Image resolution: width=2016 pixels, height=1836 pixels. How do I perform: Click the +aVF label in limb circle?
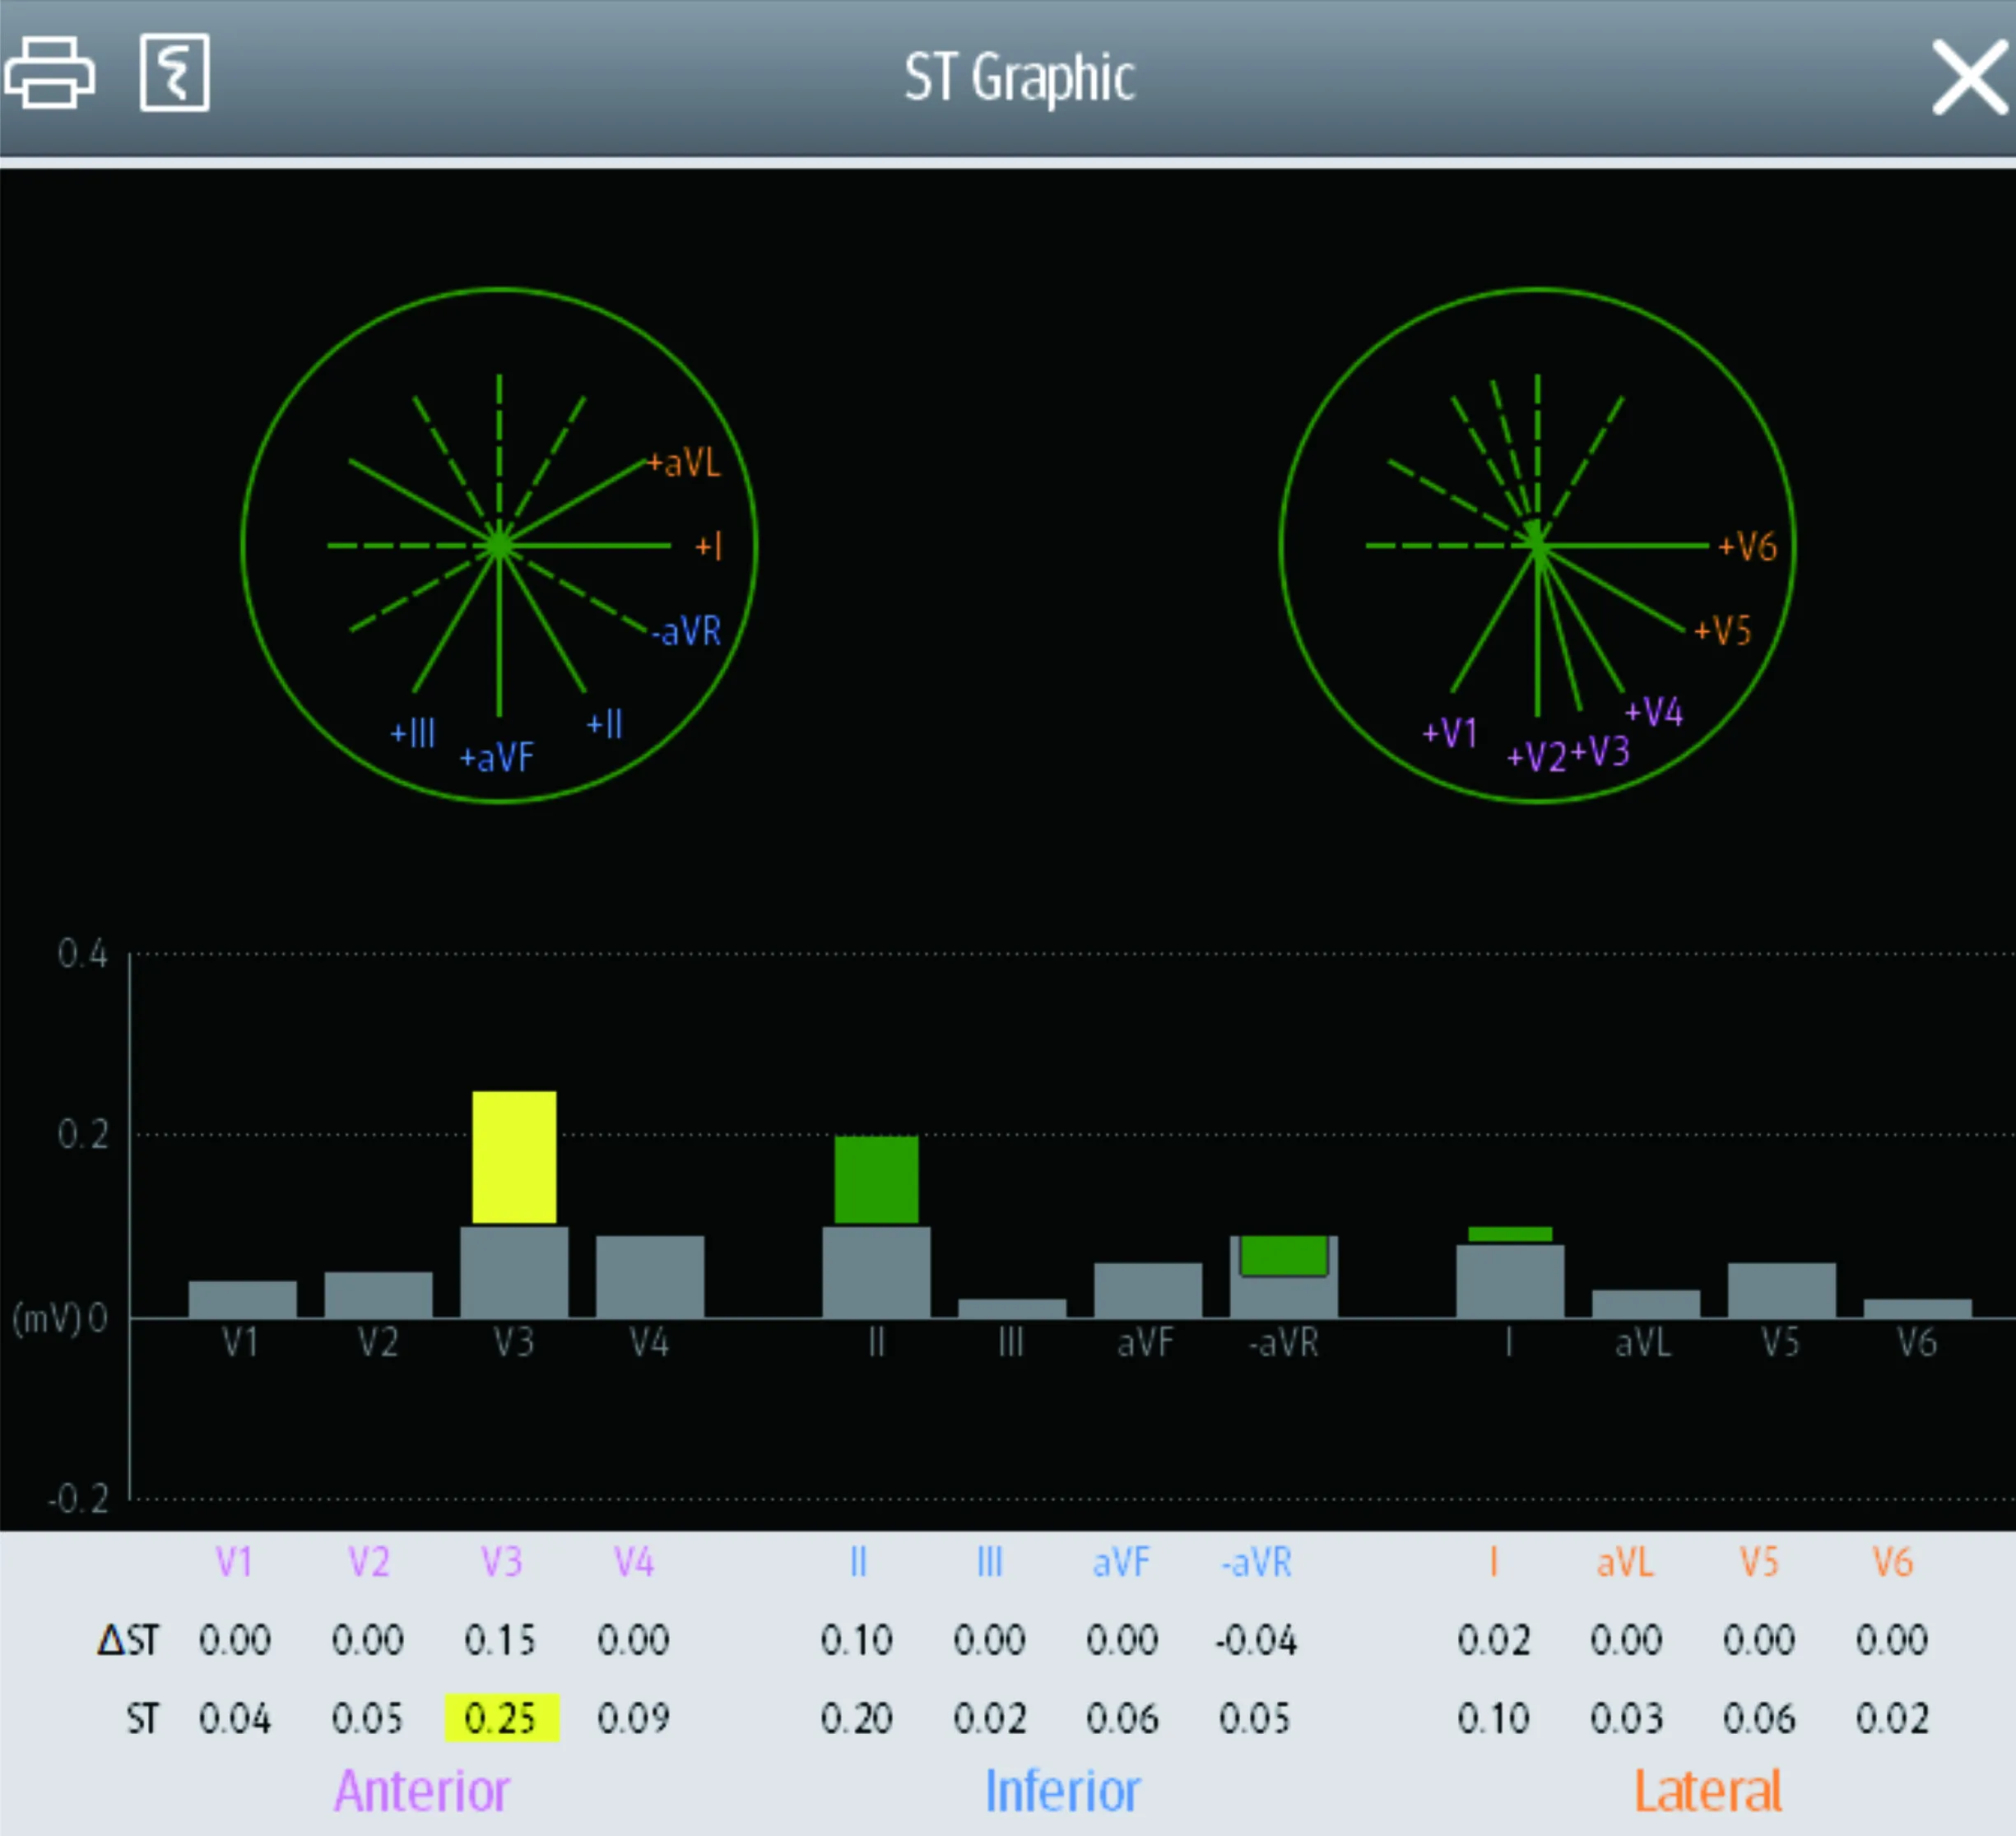(497, 757)
